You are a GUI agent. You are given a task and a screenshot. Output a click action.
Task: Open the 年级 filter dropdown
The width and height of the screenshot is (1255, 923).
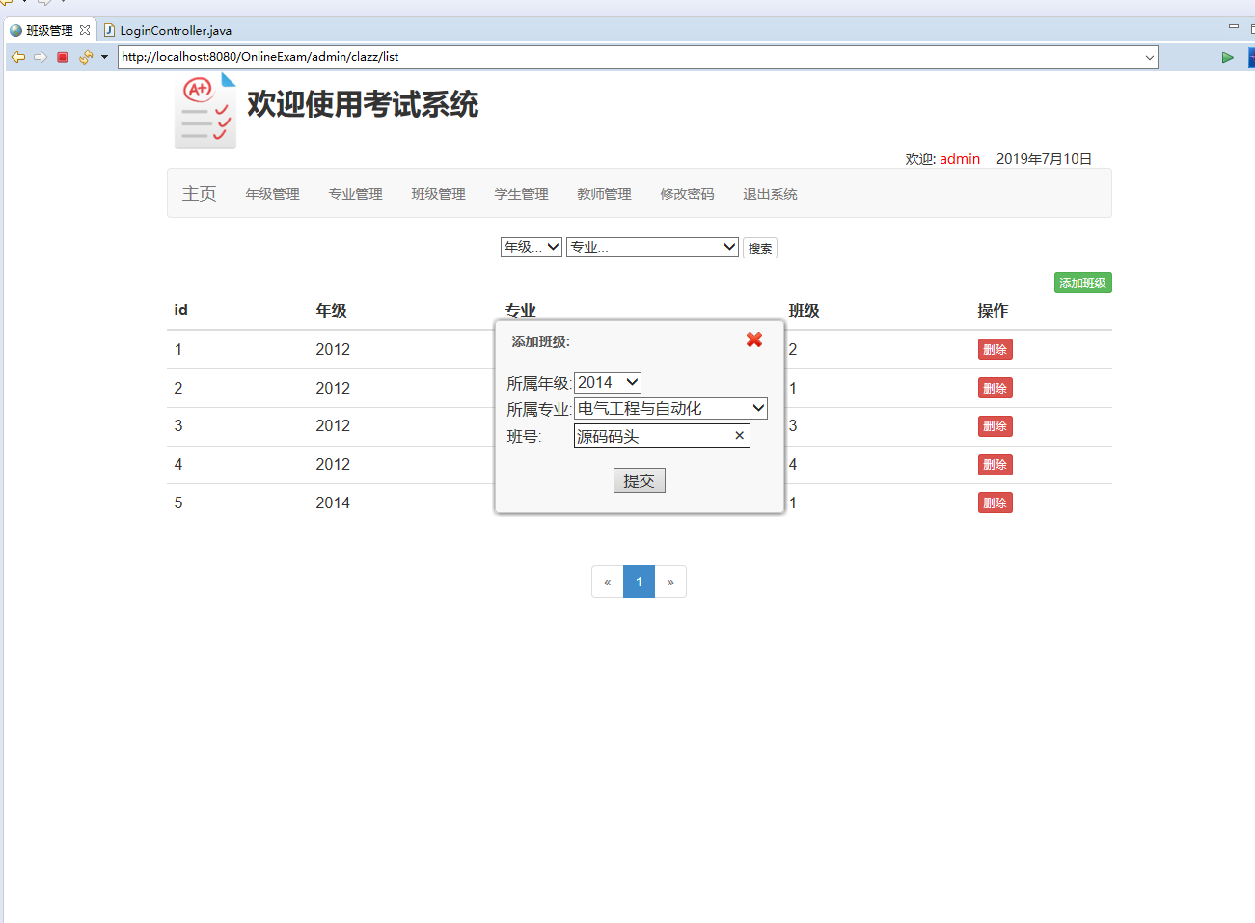pyautogui.click(x=531, y=247)
